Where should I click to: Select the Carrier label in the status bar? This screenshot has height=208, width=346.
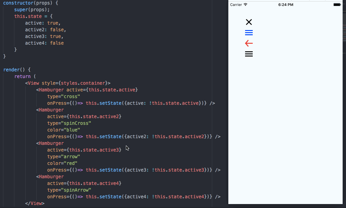click(x=237, y=5)
